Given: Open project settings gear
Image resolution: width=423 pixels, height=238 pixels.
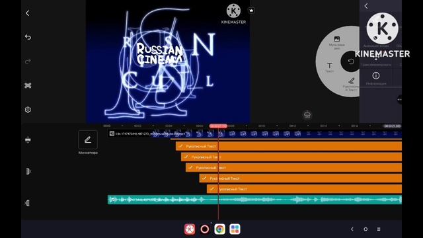Looking at the screenshot, I should point(28,110).
